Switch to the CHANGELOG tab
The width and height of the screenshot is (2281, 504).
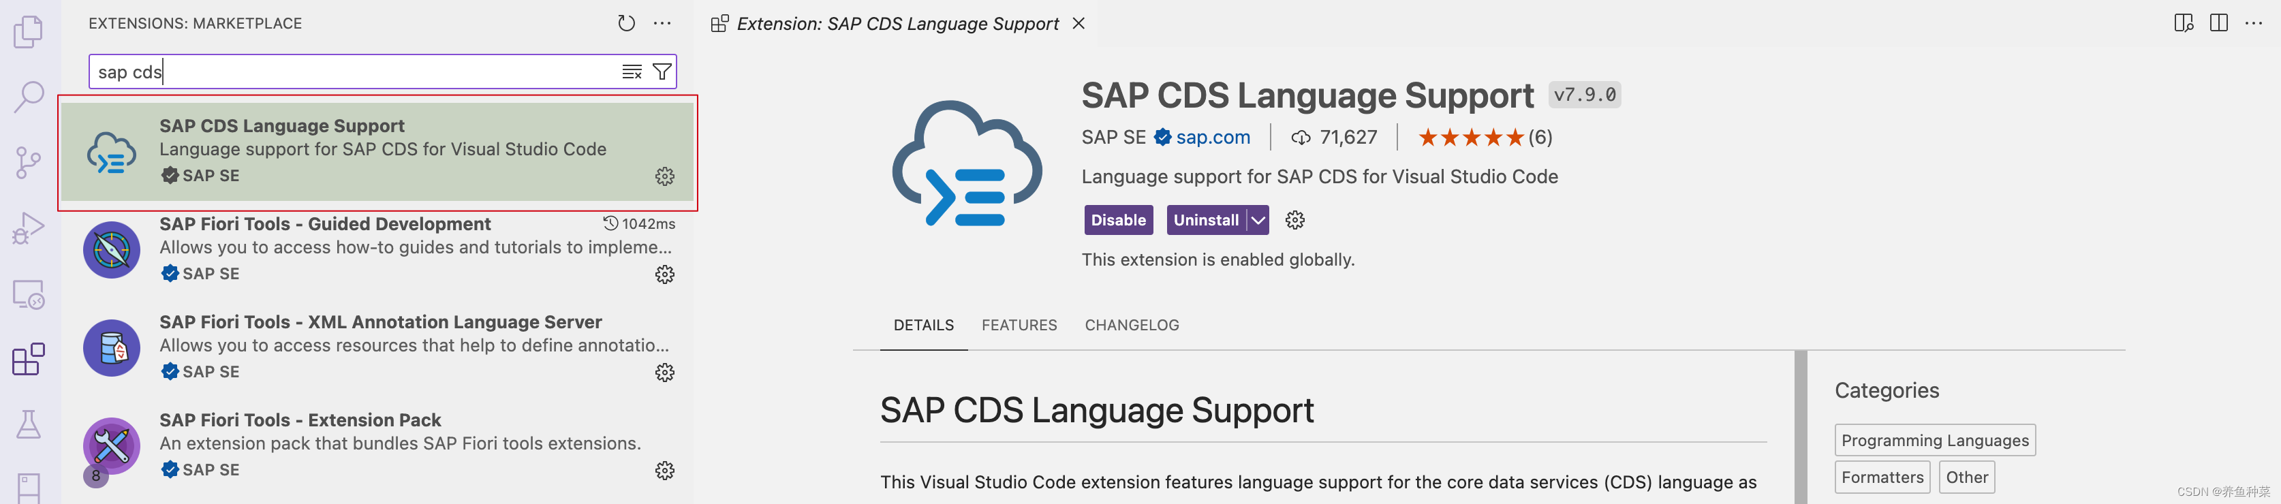[x=1132, y=325]
